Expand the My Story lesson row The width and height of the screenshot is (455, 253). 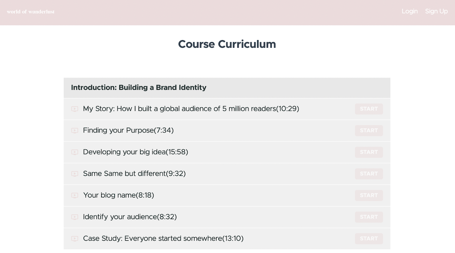[191, 109]
